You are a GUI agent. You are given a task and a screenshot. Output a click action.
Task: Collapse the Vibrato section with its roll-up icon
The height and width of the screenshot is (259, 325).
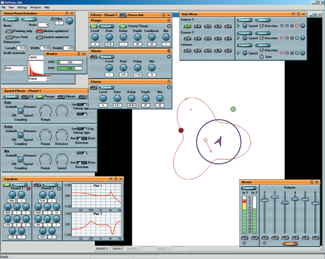[x=169, y=51]
